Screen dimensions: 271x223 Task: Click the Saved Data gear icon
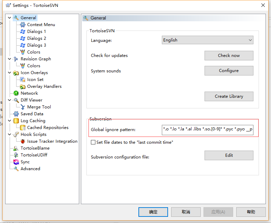[16, 114]
